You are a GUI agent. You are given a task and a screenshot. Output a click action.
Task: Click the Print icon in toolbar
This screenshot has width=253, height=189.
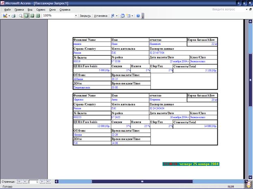[x=13, y=16]
